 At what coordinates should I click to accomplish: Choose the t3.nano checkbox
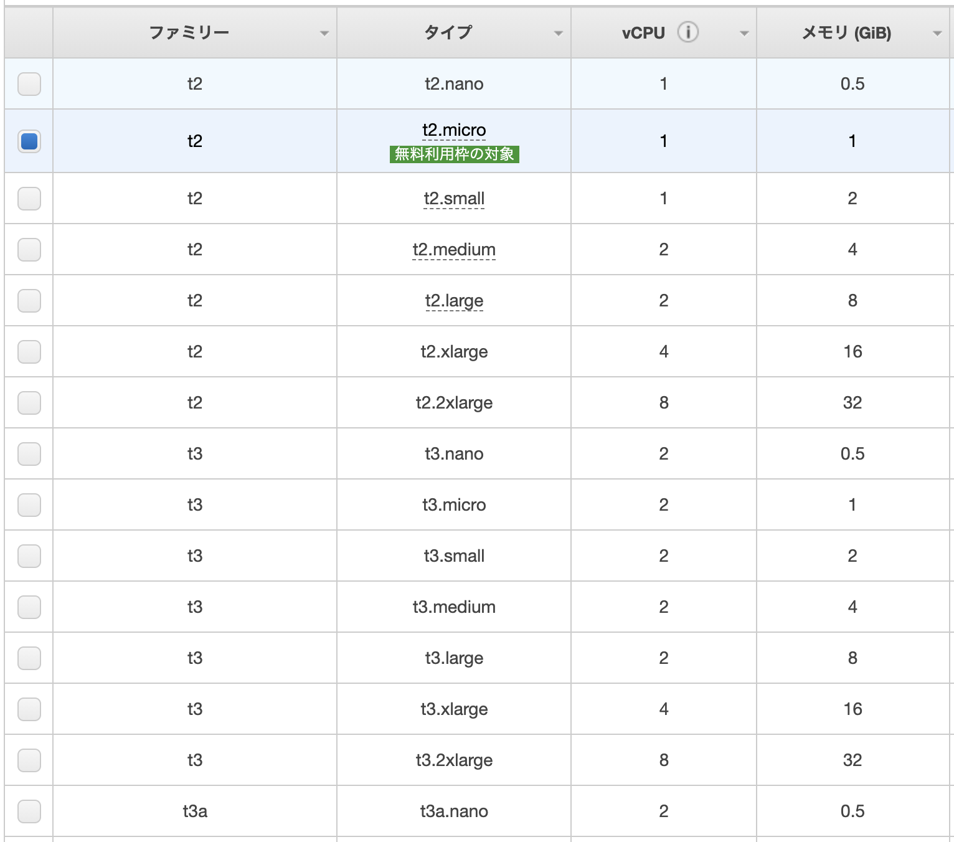(29, 454)
